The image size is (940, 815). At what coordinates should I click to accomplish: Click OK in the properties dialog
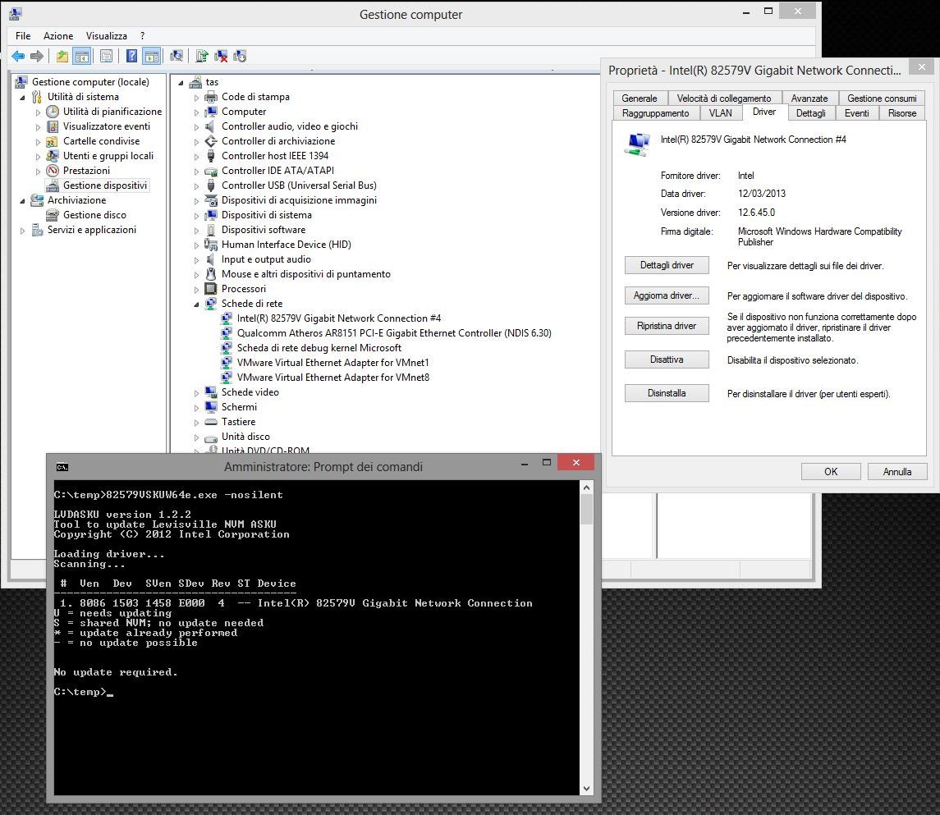point(831,472)
